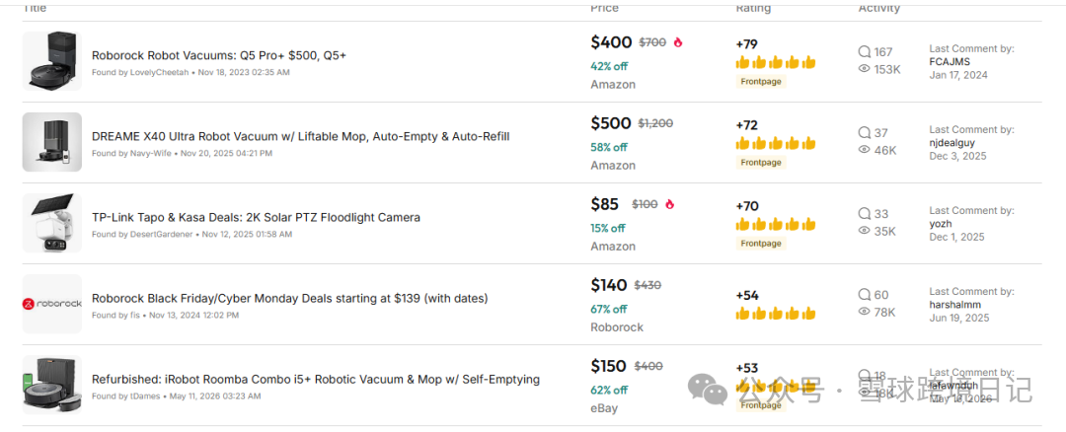Click the Frontpage badge on the DREAME deal
1066x432 pixels.
[761, 163]
